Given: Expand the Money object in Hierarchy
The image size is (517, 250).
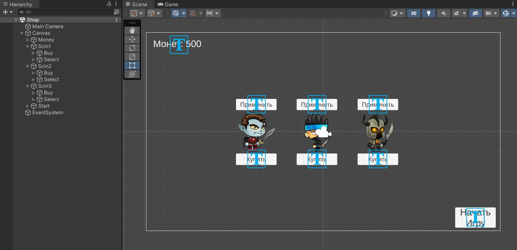Looking at the screenshot, I should [28, 40].
